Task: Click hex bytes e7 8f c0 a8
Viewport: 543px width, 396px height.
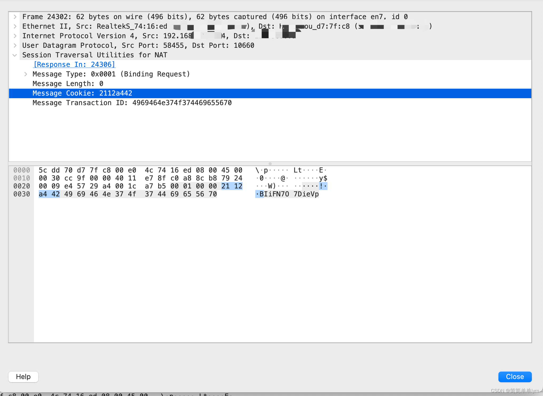Action: [x=168, y=178]
